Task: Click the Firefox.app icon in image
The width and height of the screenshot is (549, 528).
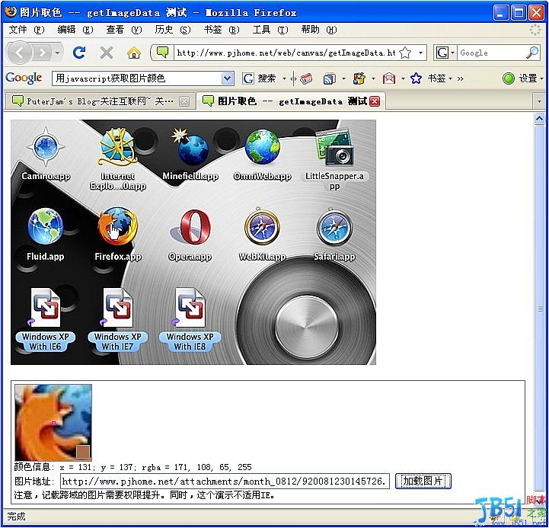Action: pos(117,228)
